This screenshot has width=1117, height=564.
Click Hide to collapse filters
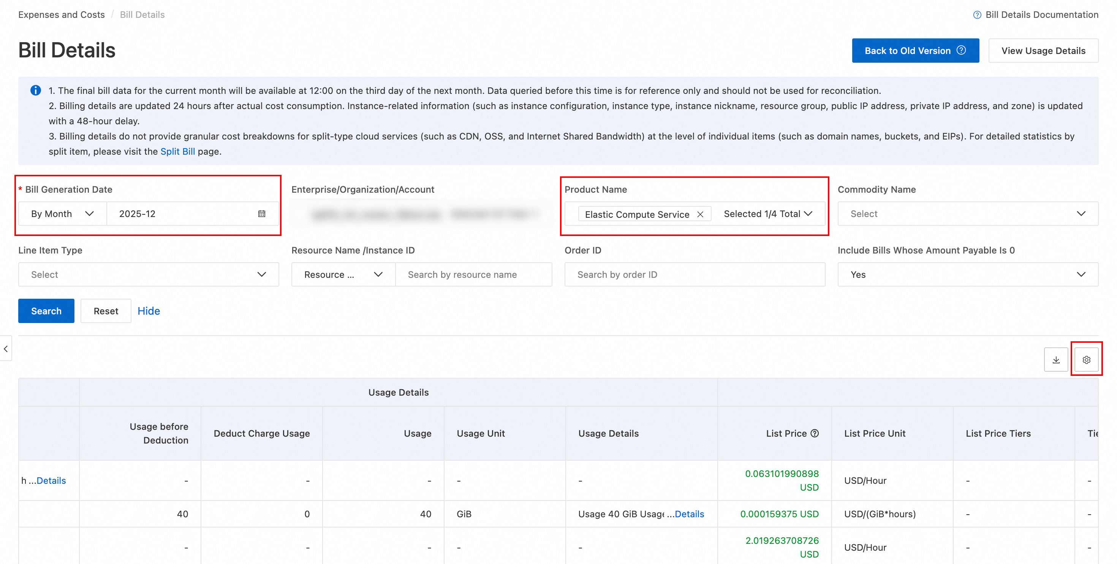coord(149,311)
